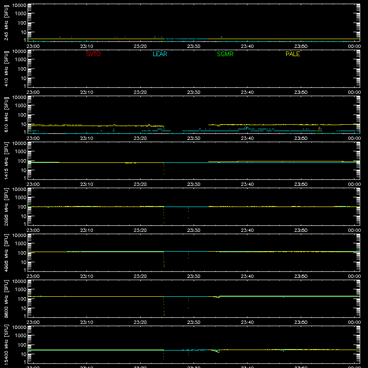368x368 pixels.
Task: Click the 23:10 label under the 8800 MHz panel
Action: click(86, 322)
